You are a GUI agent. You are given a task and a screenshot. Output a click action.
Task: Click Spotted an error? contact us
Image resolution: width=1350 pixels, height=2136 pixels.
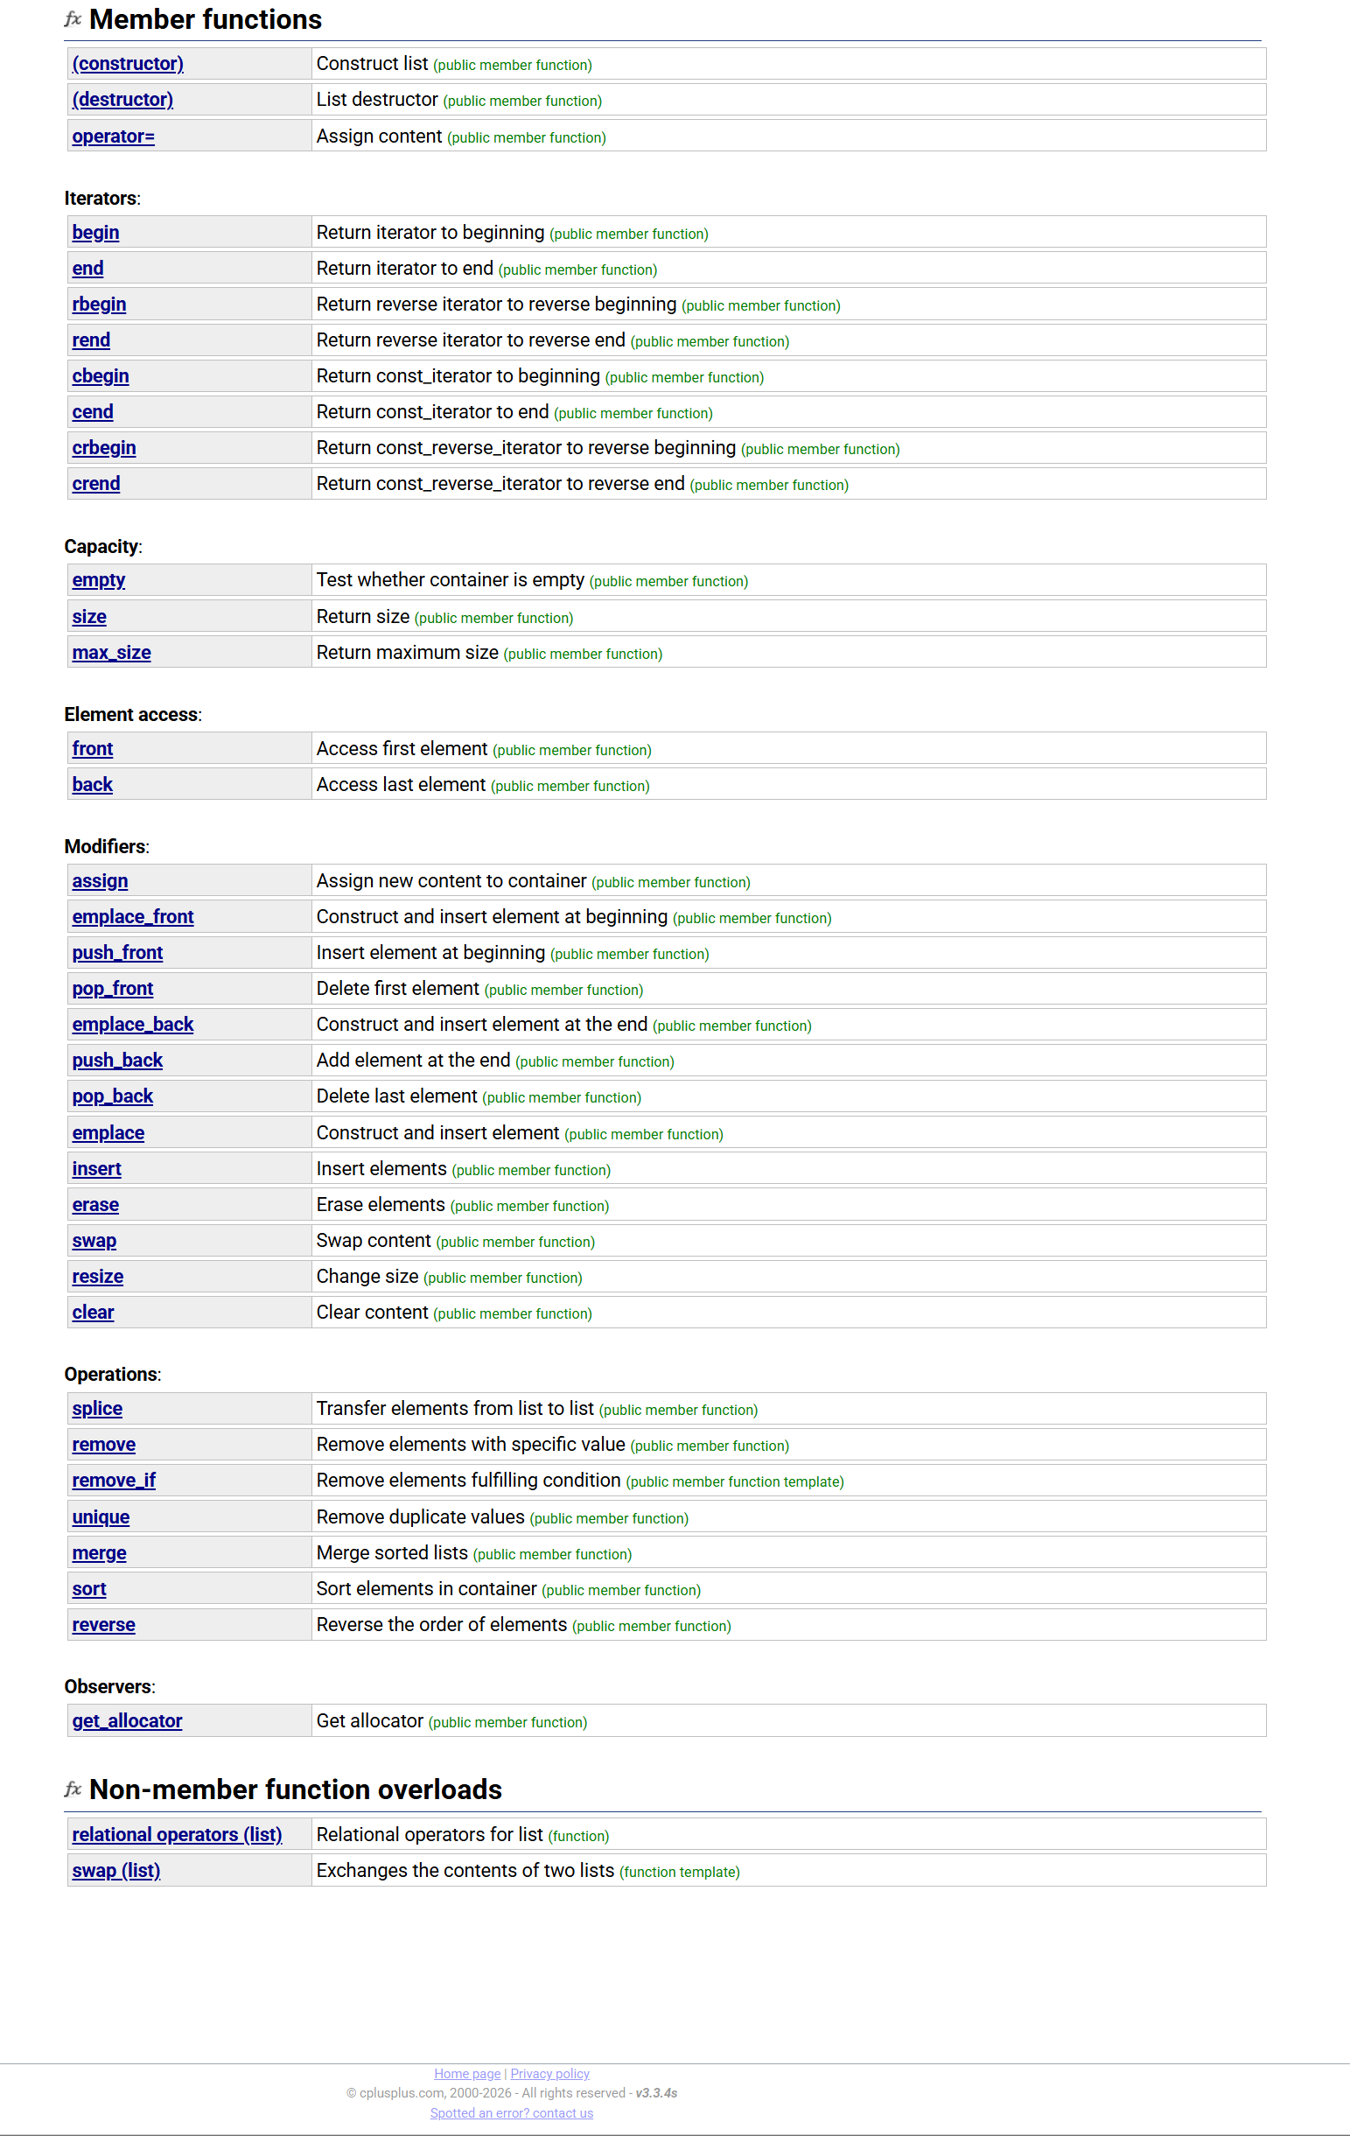tap(512, 2114)
